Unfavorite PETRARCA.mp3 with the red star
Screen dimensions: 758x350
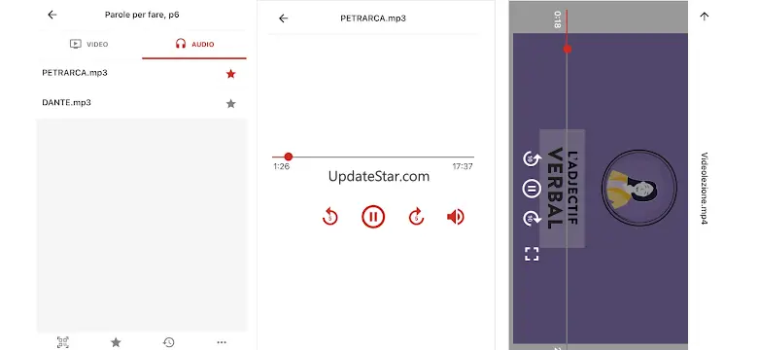coord(231,74)
